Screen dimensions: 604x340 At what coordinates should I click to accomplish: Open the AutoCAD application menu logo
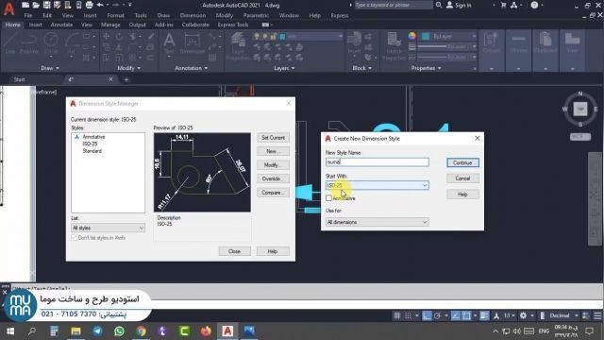(x=8, y=8)
